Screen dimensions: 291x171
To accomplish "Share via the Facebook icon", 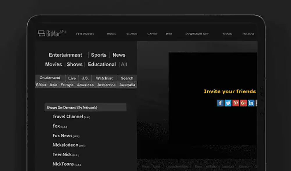I will click(x=220, y=103).
